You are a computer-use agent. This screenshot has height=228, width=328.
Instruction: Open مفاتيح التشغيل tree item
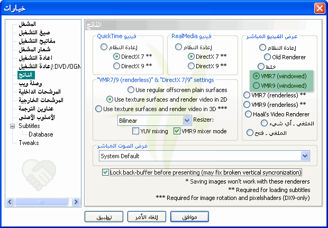37,41
